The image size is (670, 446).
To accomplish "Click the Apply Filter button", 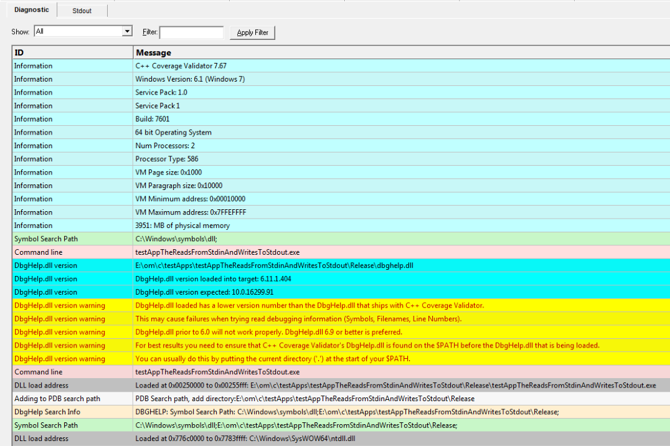I will [x=253, y=32].
